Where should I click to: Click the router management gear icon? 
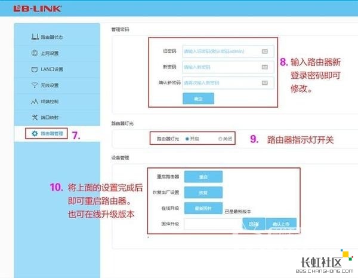[x=35, y=133]
